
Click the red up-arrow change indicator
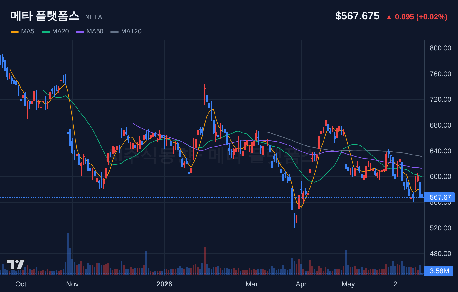[389, 17]
